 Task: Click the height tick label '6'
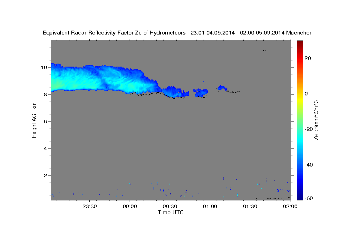46,121
